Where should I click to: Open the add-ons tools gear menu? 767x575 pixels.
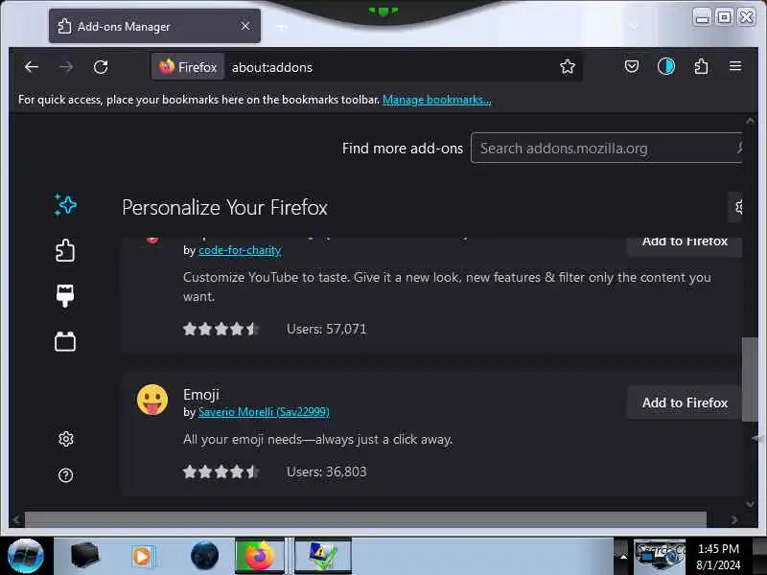click(736, 207)
